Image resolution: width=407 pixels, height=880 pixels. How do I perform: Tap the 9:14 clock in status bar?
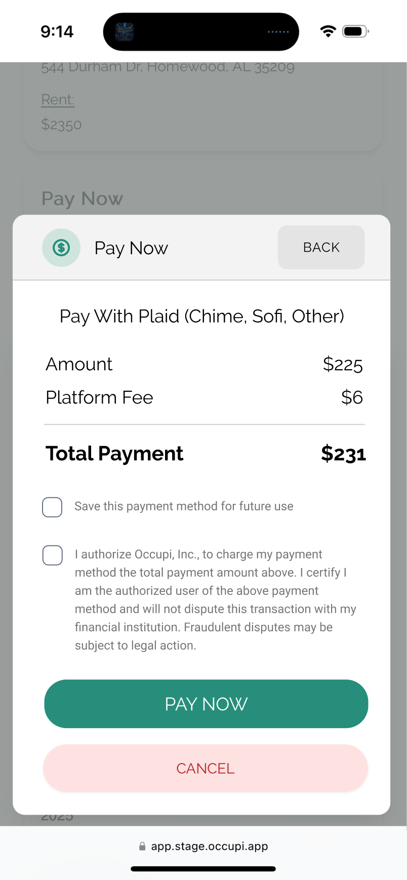(x=57, y=31)
